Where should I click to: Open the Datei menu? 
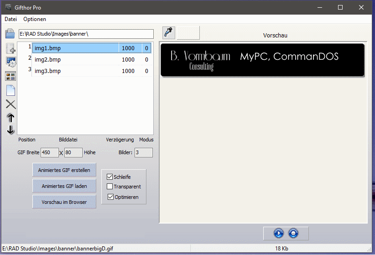[11, 19]
